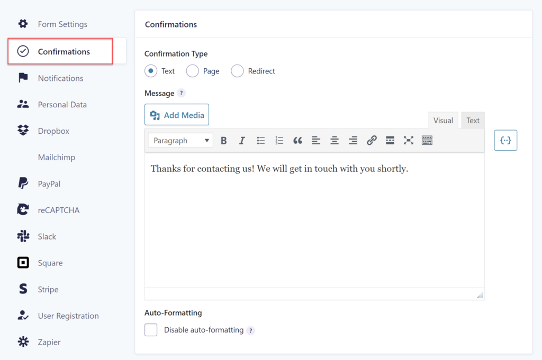Open the smart tags icon beside the editor
This screenshot has width=542, height=360.
[x=505, y=140]
